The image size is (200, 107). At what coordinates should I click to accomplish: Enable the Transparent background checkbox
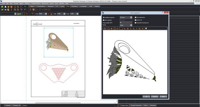tap(136, 23)
